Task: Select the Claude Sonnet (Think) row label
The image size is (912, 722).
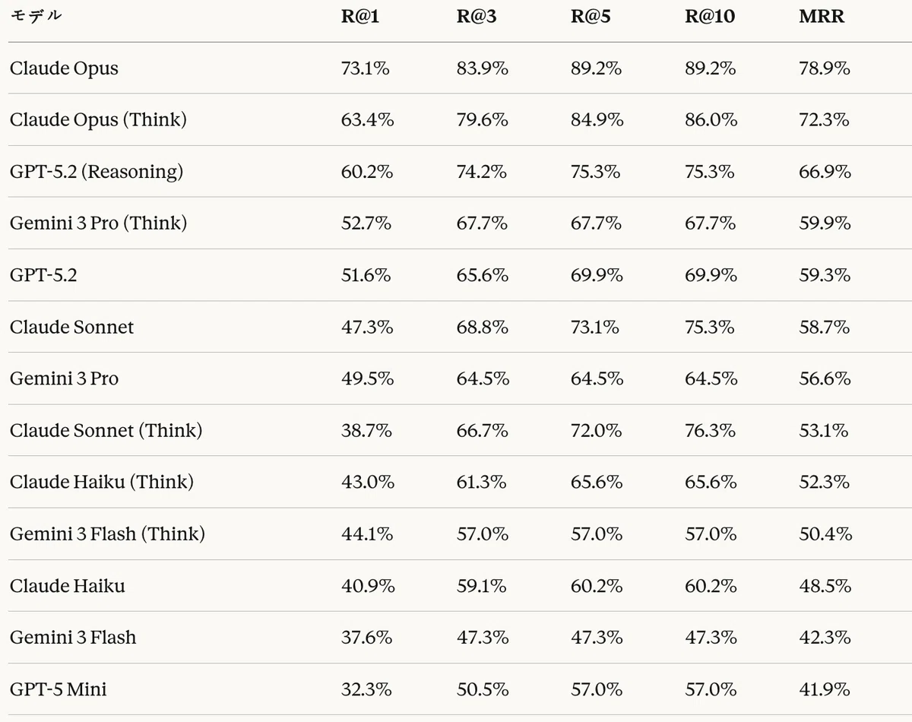Action: 106,431
